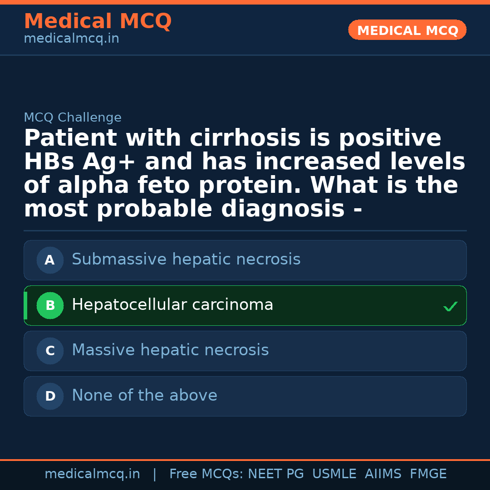Click the question text about cirrhosis
Screen dimensions: 490x490
245,174
